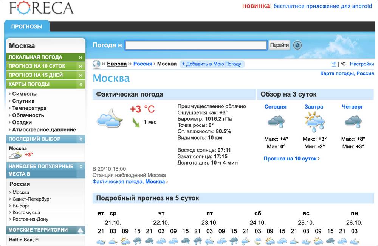Viewport: 378px width, 246px height.
Task: Click the Foreca logo
Action: point(41,8)
